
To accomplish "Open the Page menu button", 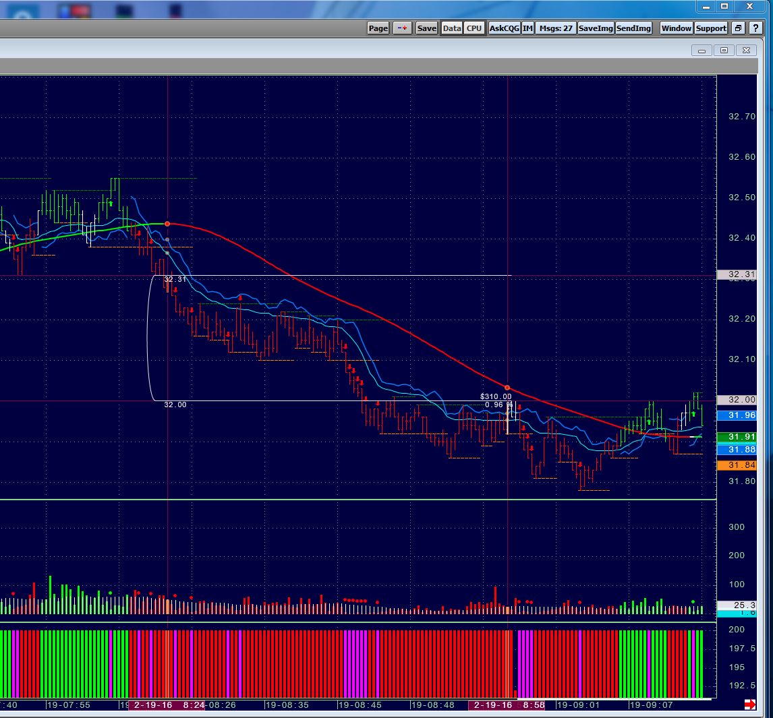I will [378, 28].
